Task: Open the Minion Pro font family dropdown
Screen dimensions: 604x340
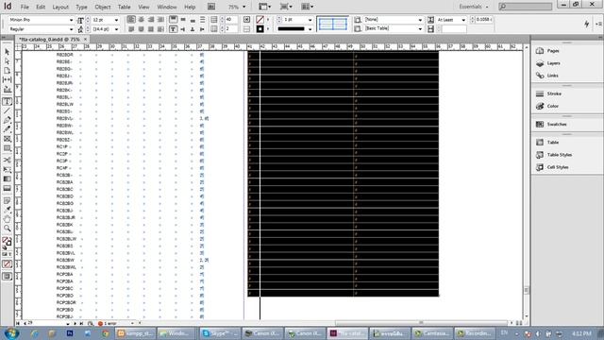Action: (x=71, y=20)
